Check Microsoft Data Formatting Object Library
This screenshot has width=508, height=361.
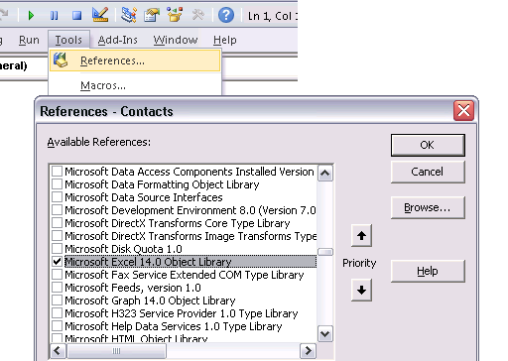(58, 184)
